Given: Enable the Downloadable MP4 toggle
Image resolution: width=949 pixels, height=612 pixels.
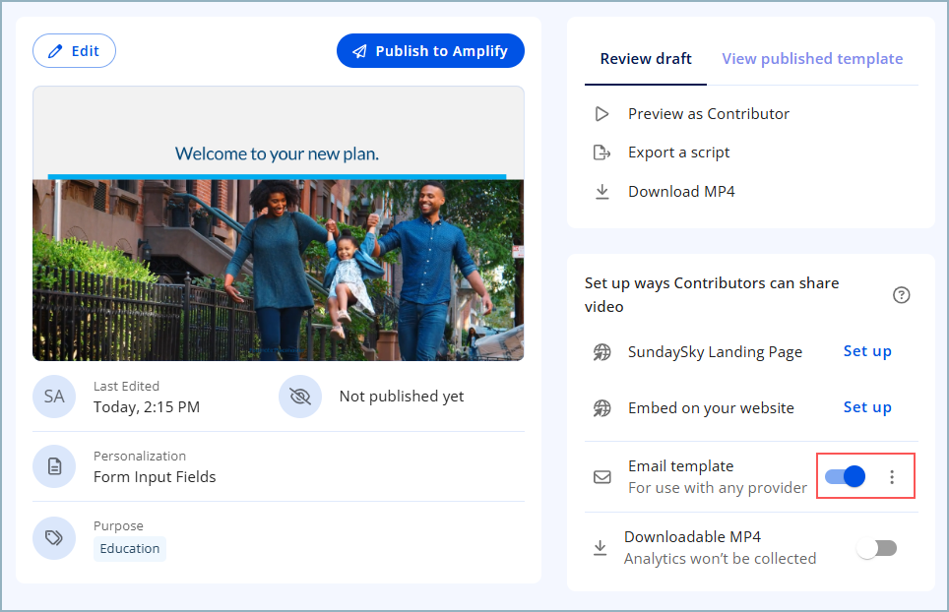Looking at the screenshot, I should [876, 548].
